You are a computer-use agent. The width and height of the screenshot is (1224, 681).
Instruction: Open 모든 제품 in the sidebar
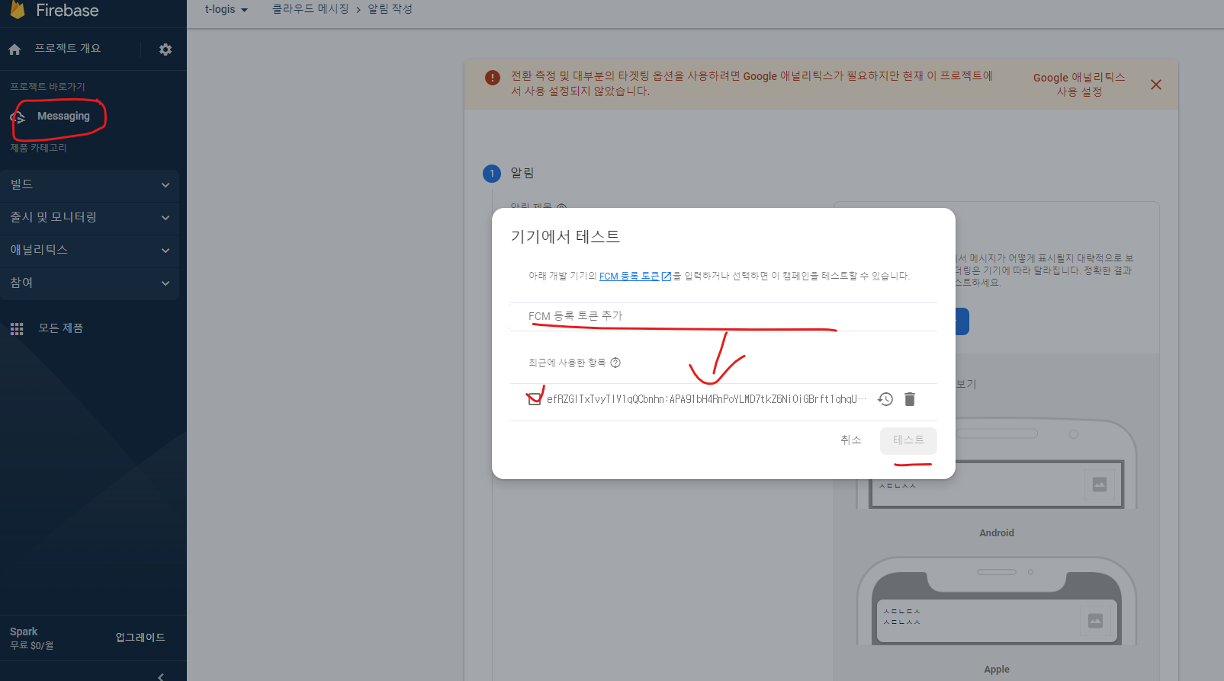(61, 328)
